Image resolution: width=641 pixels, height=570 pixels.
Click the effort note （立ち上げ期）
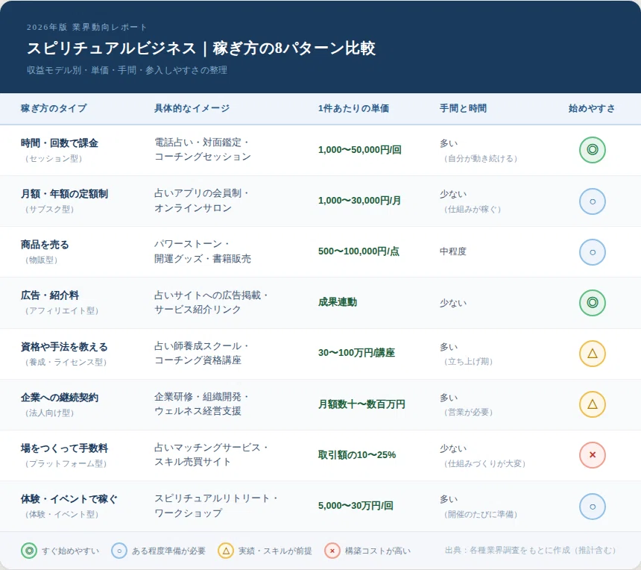(x=468, y=362)
